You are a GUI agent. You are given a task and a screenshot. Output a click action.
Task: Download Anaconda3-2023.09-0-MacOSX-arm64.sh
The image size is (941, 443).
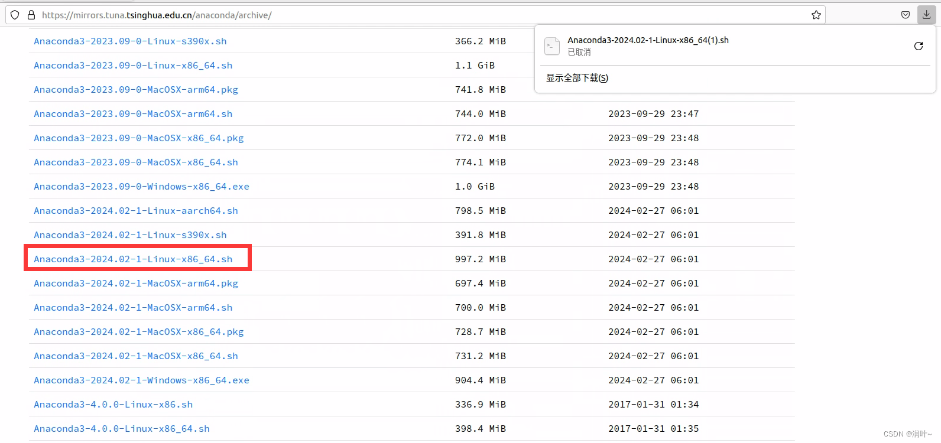tap(133, 114)
